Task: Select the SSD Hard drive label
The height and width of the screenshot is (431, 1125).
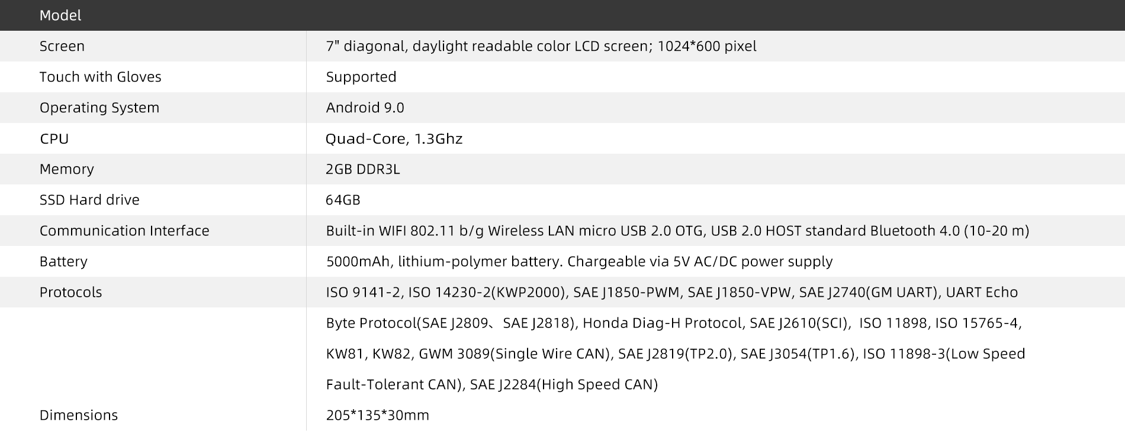Action: (x=89, y=200)
